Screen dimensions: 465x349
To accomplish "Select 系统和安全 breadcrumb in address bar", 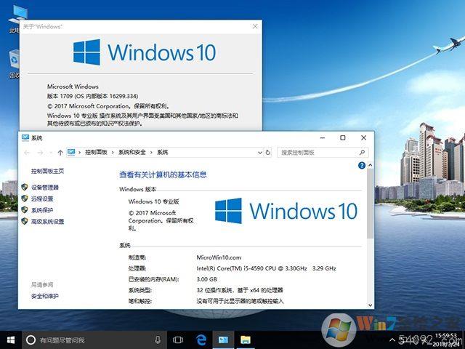I will coord(132,152).
